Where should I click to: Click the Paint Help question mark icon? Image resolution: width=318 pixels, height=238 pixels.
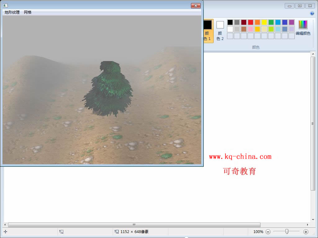[x=312, y=13]
